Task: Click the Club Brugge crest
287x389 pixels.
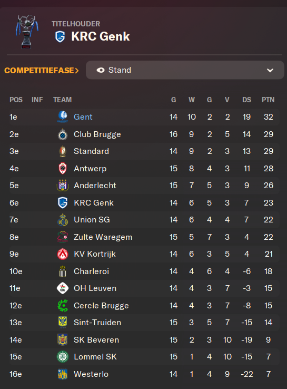Action: [x=63, y=134]
